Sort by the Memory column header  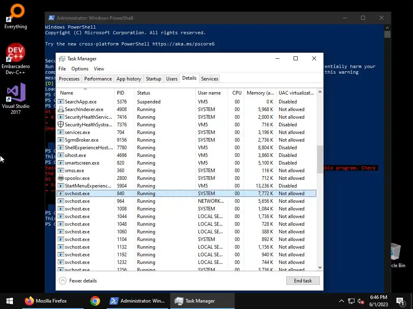(260, 93)
